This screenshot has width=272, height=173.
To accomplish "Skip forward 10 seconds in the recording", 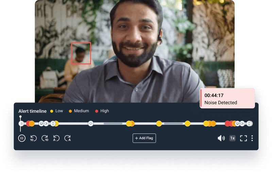I will pyautogui.click(x=45, y=138).
